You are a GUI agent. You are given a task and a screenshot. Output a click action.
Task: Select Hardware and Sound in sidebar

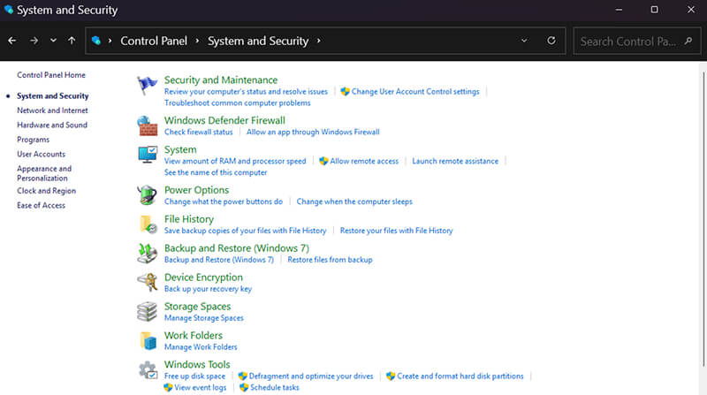coord(52,125)
